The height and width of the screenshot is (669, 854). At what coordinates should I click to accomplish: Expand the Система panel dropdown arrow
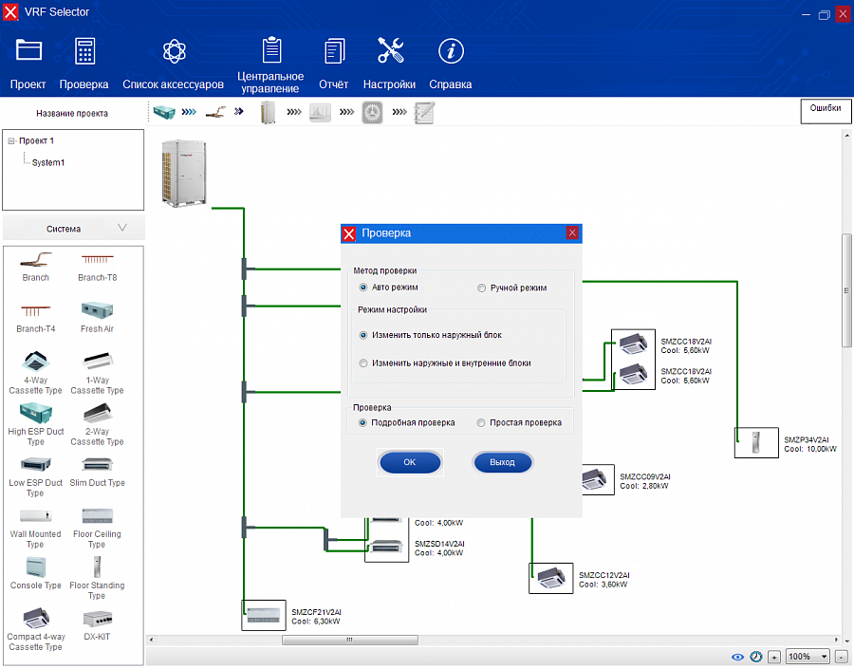tap(121, 228)
